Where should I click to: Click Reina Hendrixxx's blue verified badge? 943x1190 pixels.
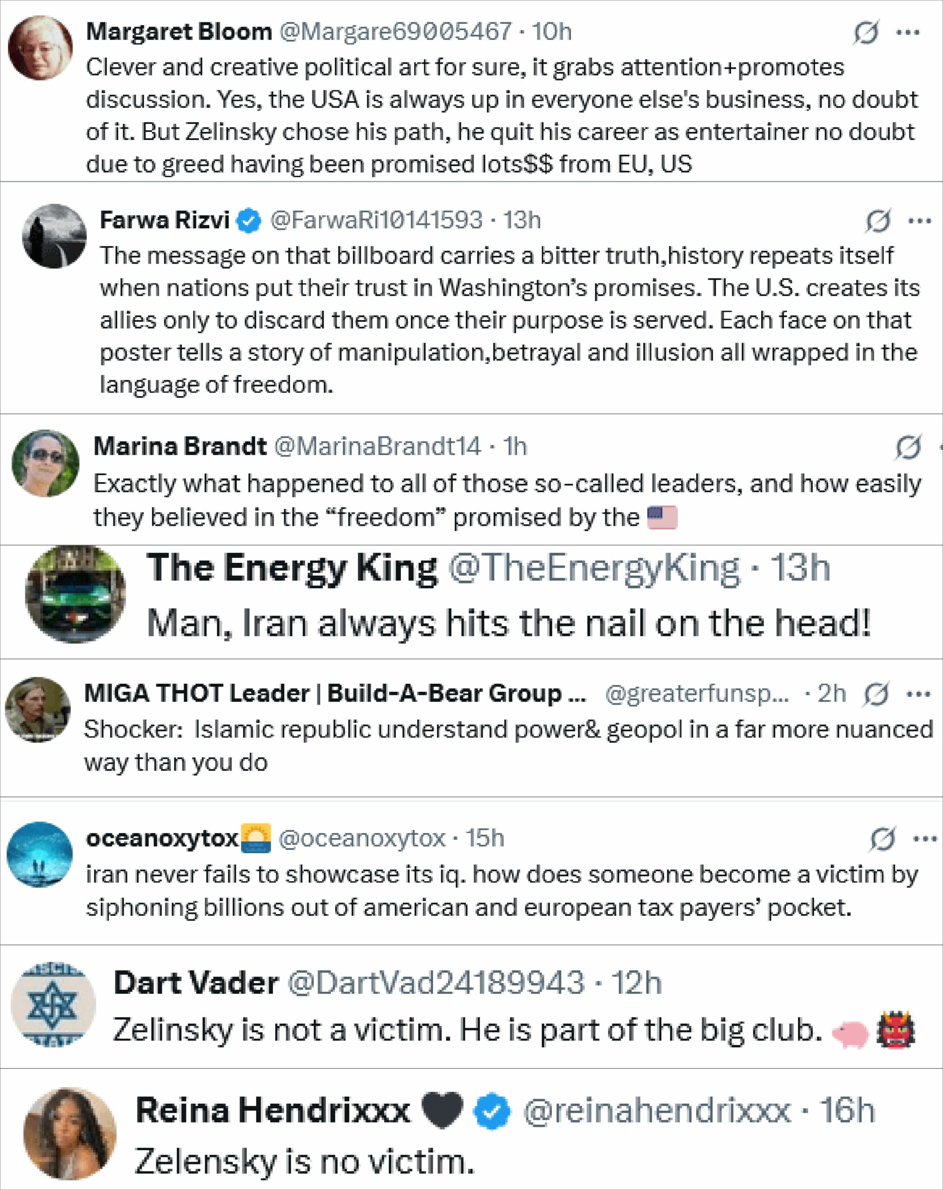[492, 1111]
